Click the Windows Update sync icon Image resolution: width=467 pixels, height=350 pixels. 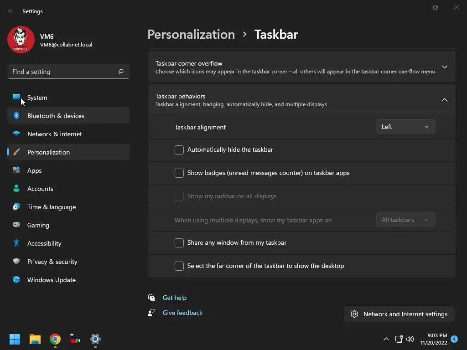click(x=16, y=280)
